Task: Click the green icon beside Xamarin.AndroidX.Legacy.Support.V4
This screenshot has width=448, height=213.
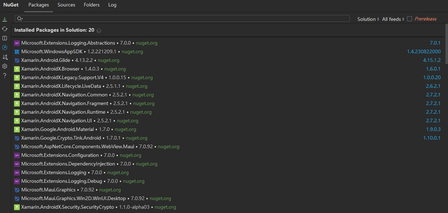Action: point(17,77)
